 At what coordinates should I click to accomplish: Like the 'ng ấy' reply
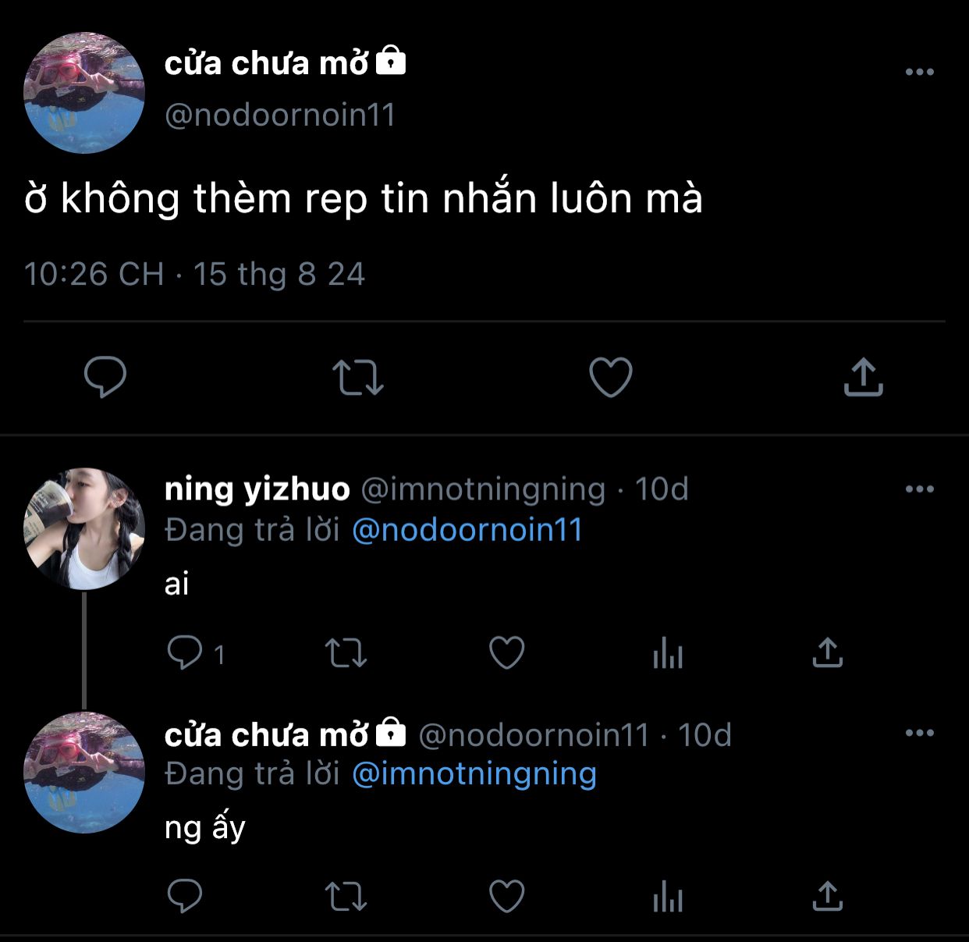click(506, 896)
